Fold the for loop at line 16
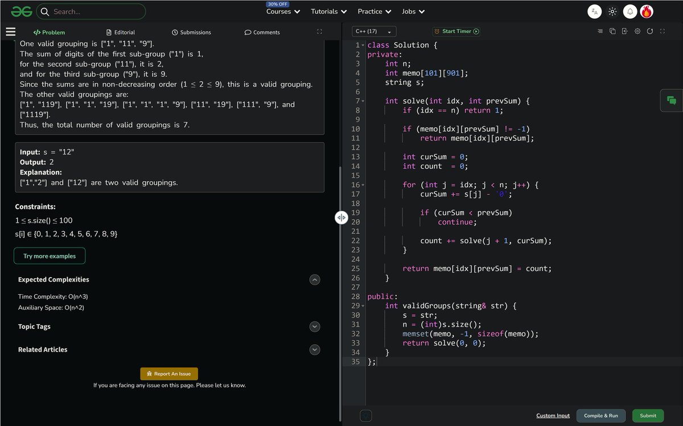The height and width of the screenshot is (426, 683). click(363, 185)
